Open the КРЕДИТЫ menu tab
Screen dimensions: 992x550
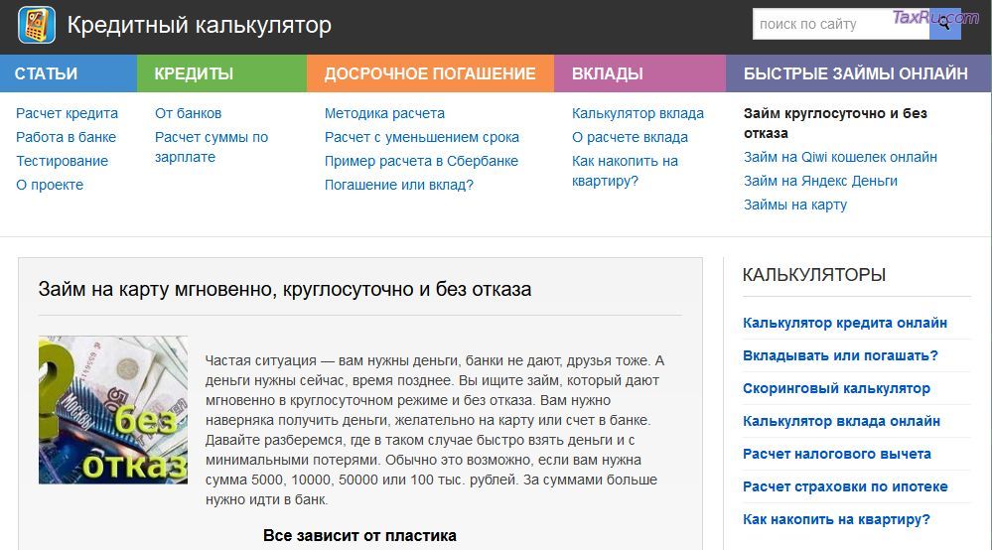222,73
